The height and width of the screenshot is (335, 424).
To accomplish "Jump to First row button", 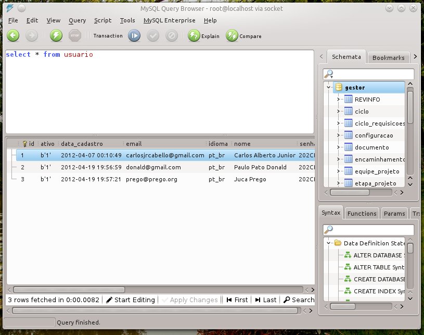I will (x=237, y=300).
